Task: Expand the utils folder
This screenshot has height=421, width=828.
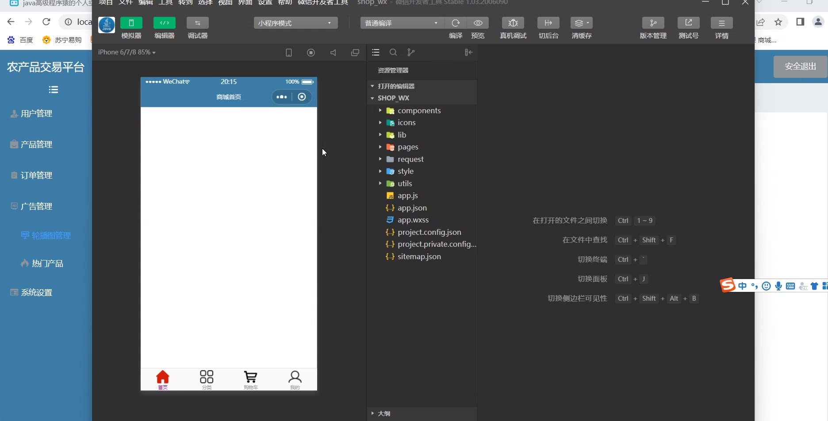Action: pos(422,184)
